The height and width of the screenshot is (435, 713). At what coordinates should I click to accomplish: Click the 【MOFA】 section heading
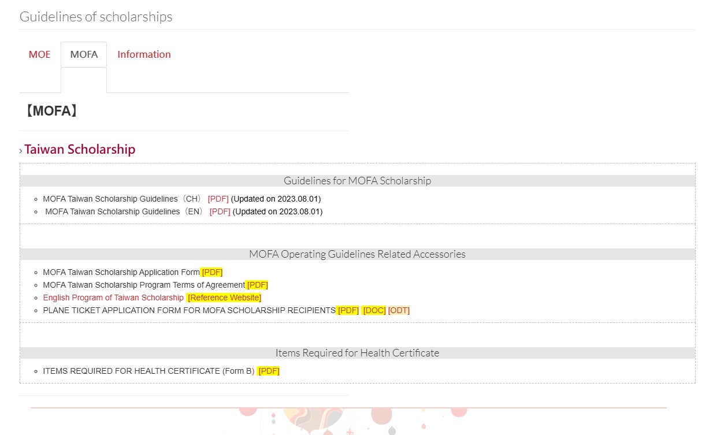tap(51, 111)
